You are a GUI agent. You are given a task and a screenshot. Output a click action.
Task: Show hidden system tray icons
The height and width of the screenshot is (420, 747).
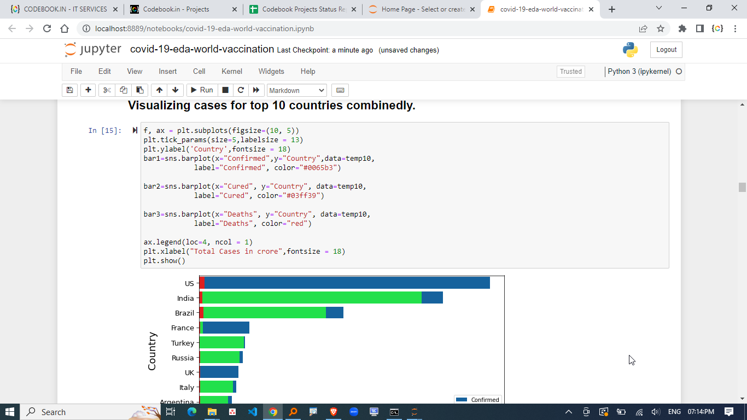pos(568,412)
